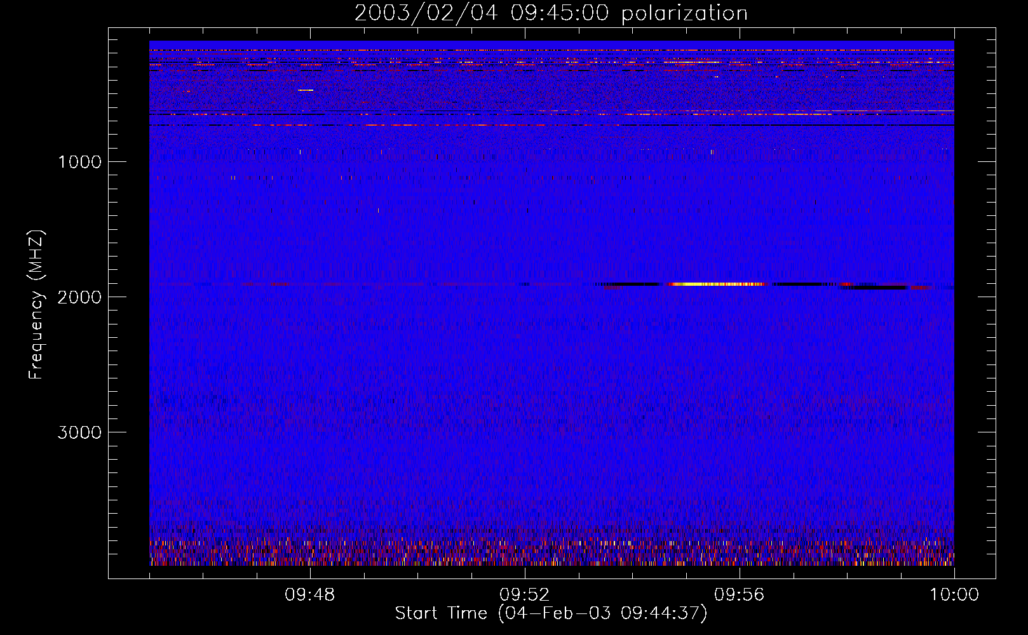Click the bright yellow burst near 2000 MHz
This screenshot has width=1028, height=635.
coord(717,284)
